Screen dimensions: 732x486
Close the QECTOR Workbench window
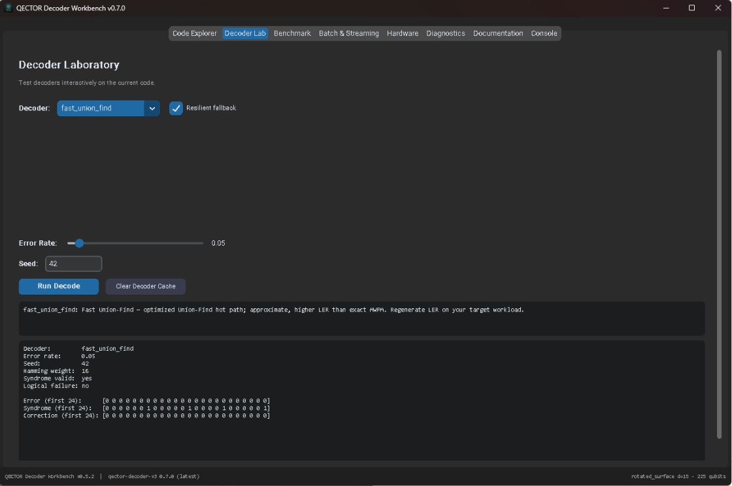click(x=718, y=8)
